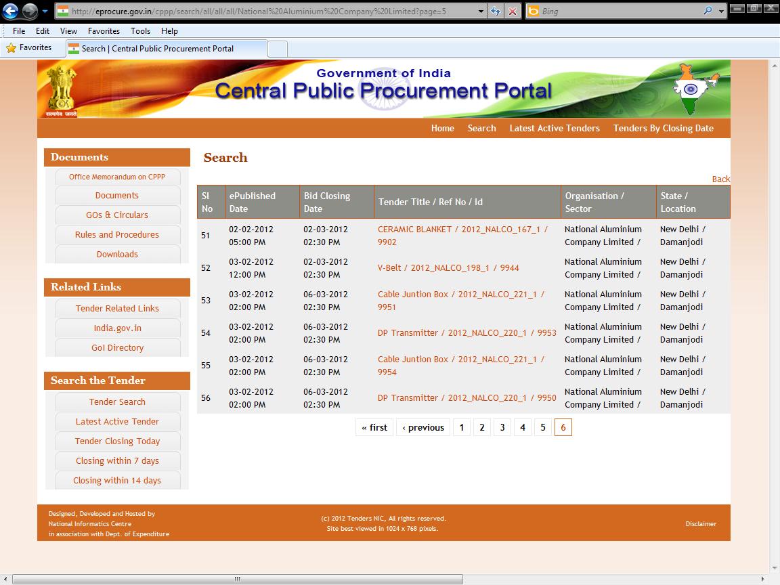The width and height of the screenshot is (780, 585).
Task: Open a new blank browser tab
Action: (x=278, y=49)
